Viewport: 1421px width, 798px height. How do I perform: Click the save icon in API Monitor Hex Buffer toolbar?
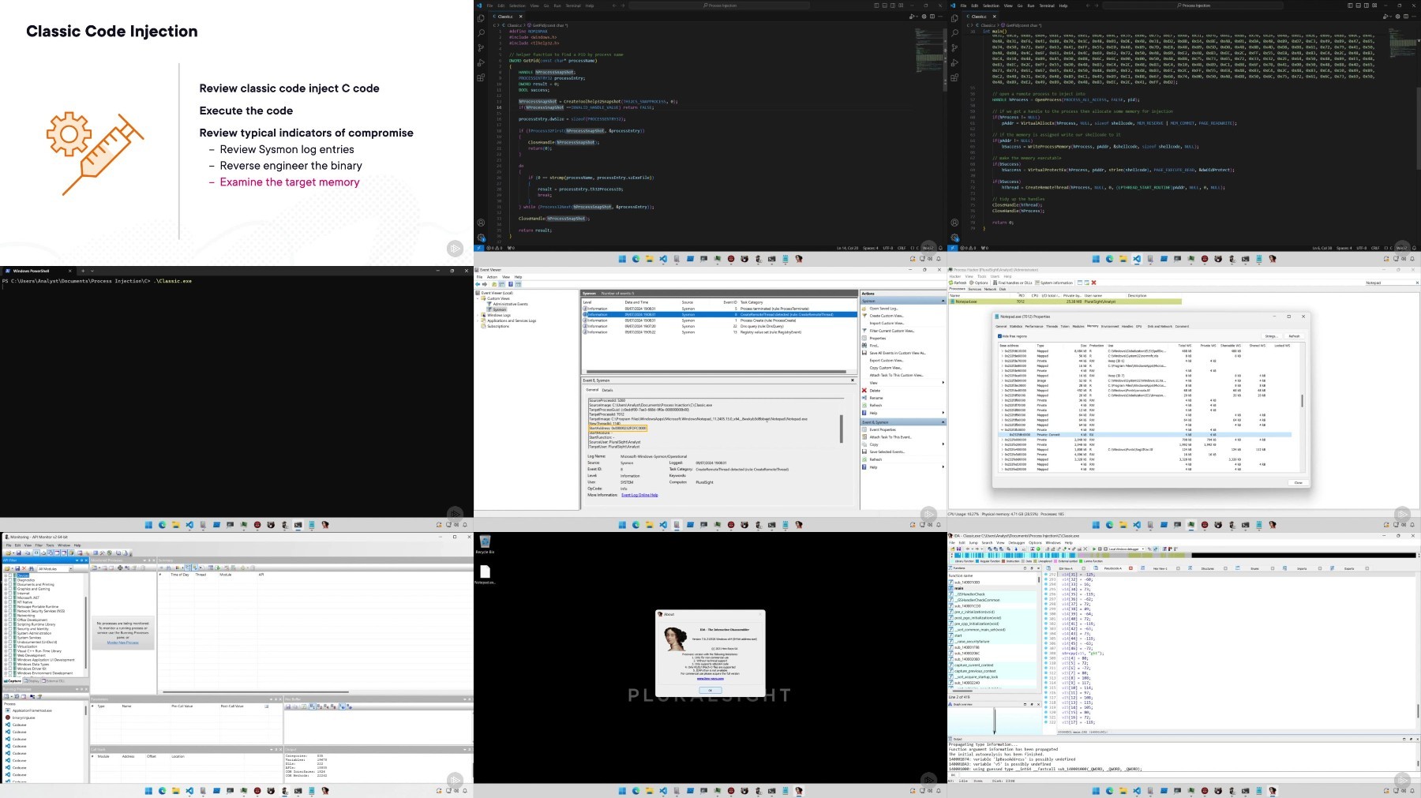288,706
